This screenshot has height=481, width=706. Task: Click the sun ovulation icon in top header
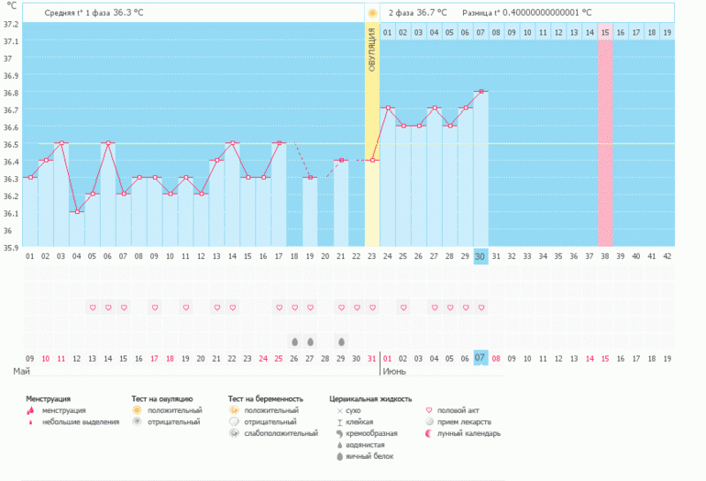tap(372, 13)
